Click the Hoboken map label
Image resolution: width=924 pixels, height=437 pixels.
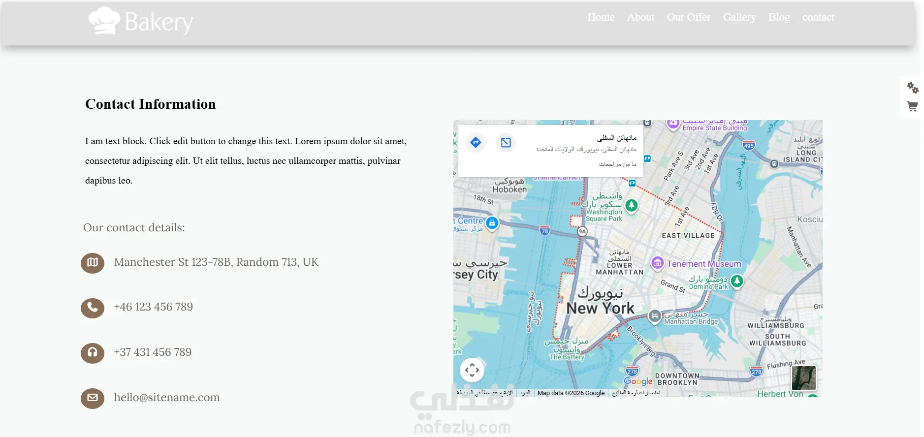(x=510, y=189)
